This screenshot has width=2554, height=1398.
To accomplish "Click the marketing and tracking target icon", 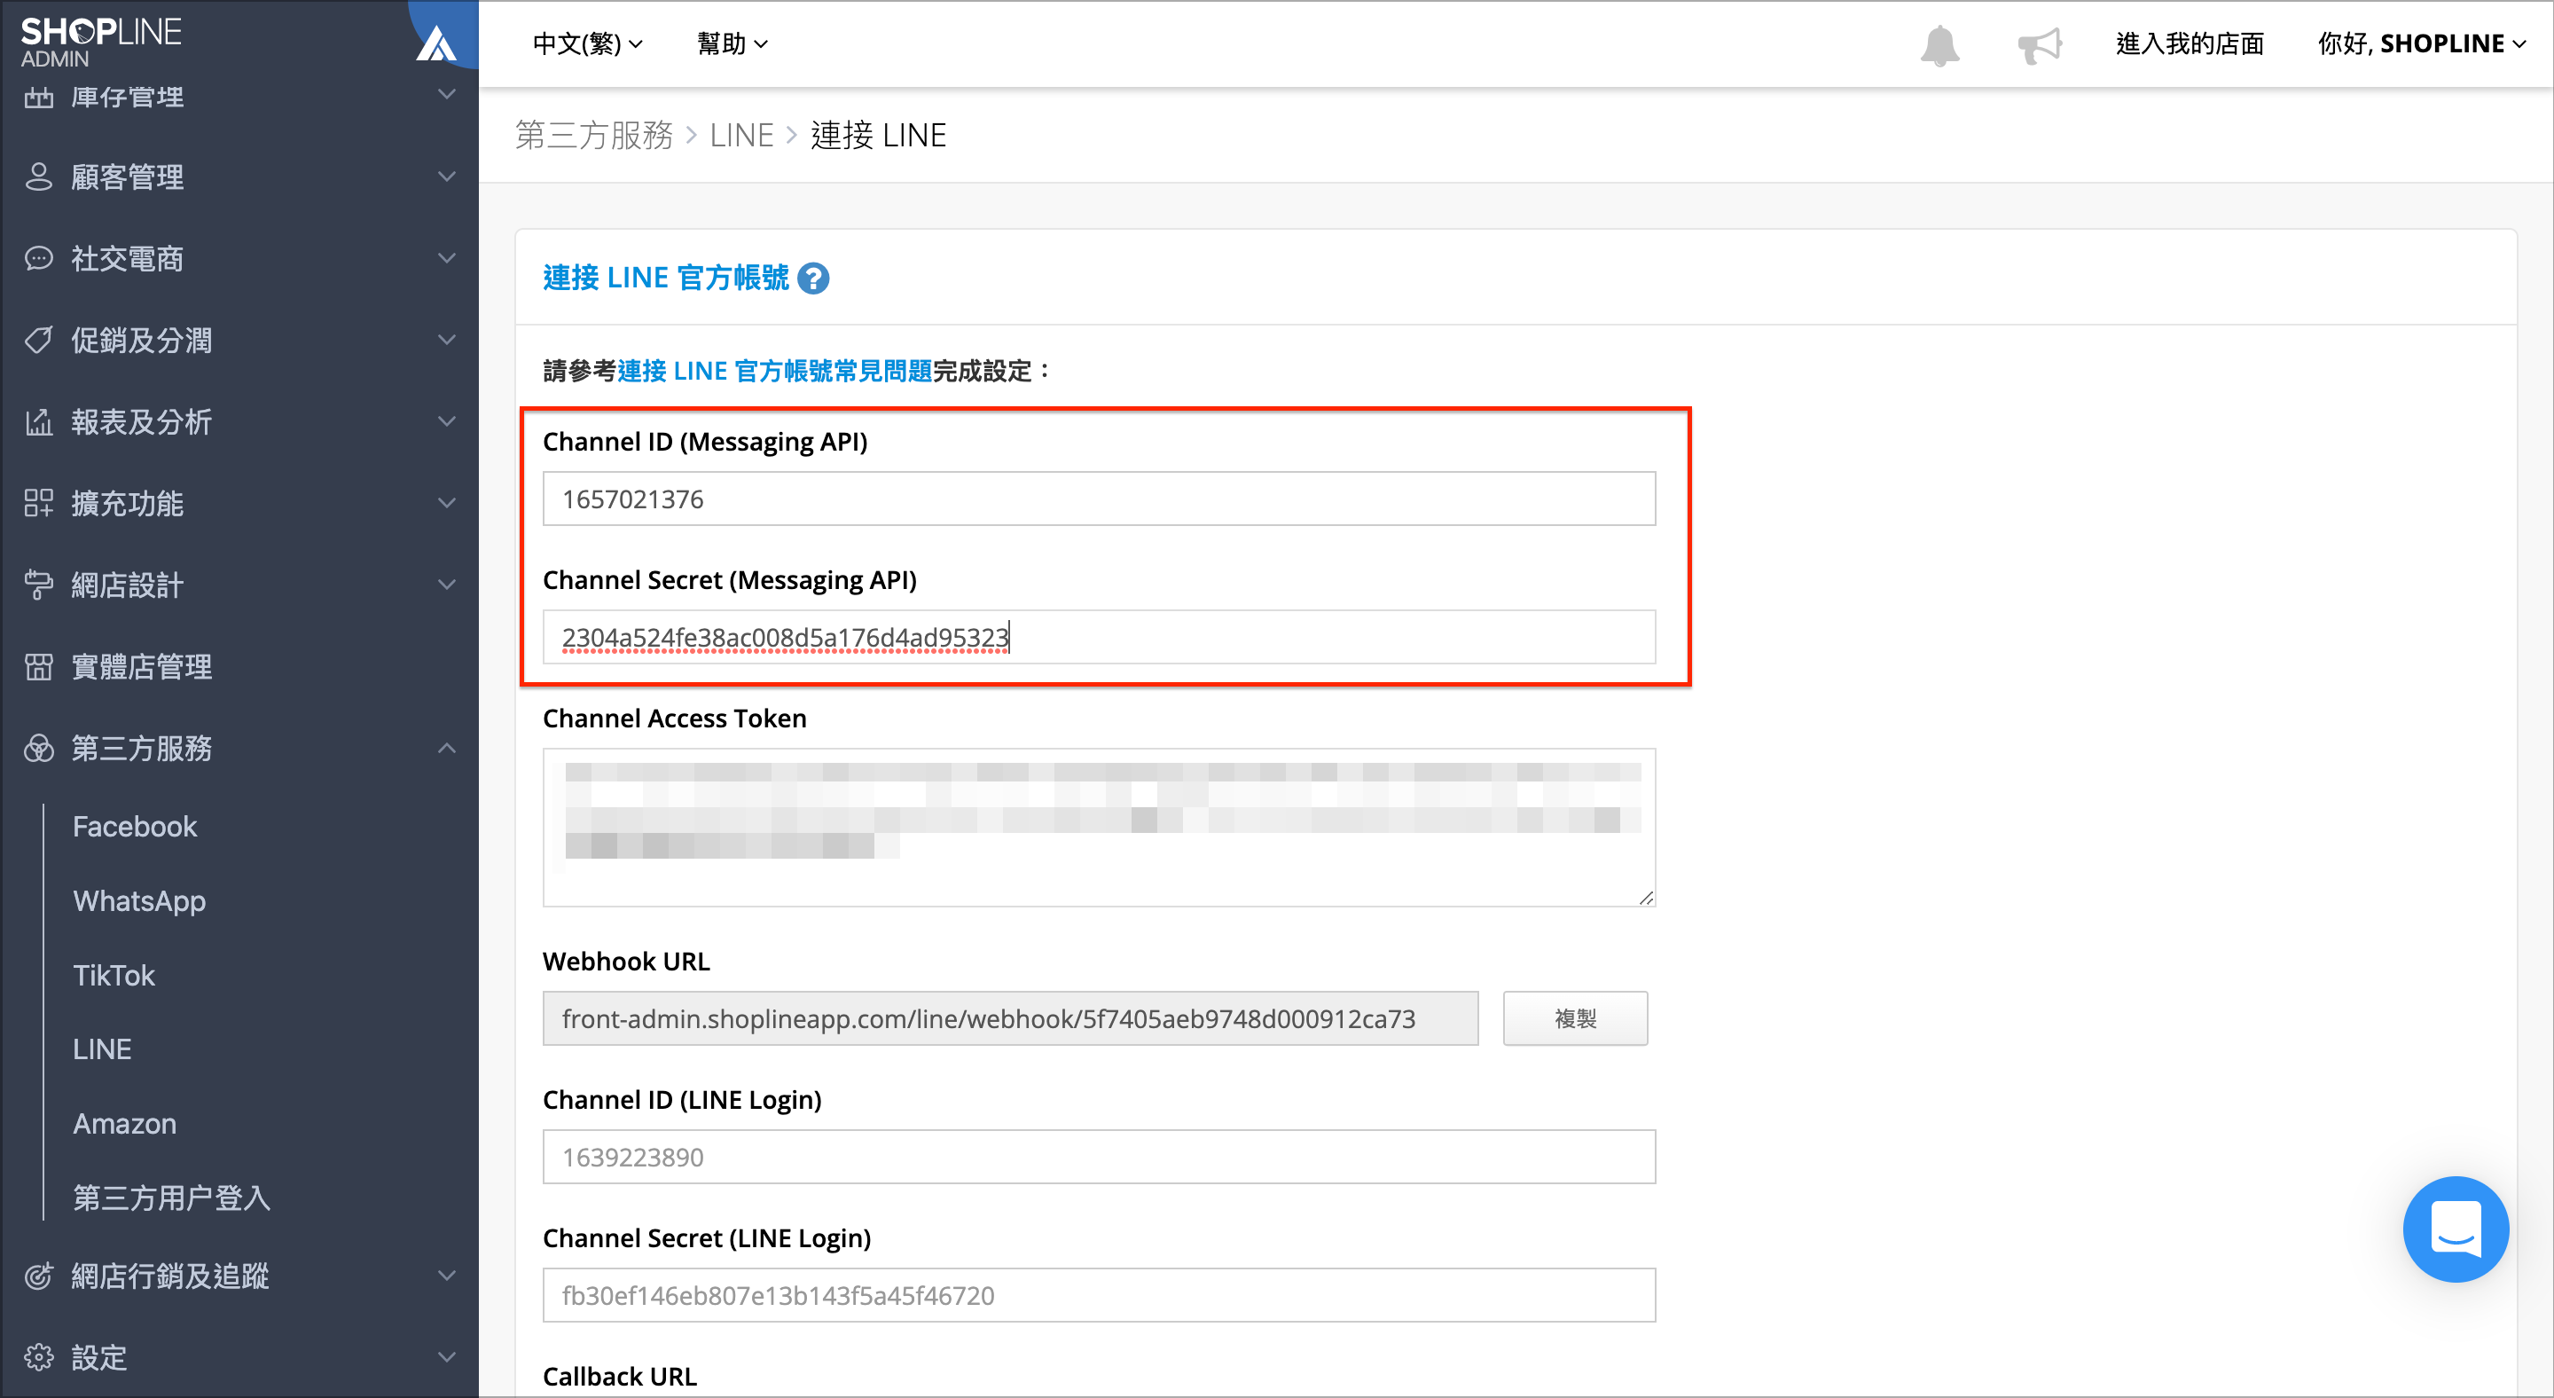I will 39,1276.
